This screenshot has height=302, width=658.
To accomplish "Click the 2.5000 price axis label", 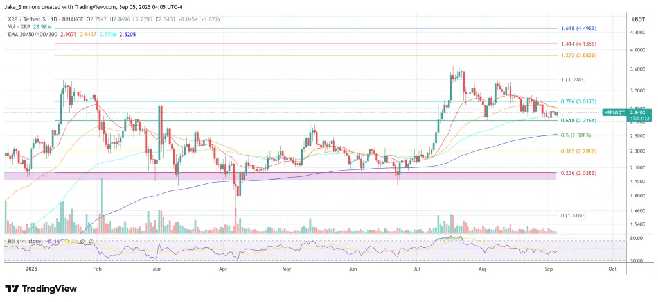I will (638, 136).
